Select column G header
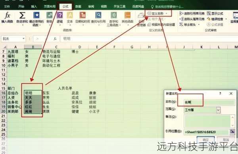Image resolution: width=238 pixels, height=154 pixels. (132, 47)
